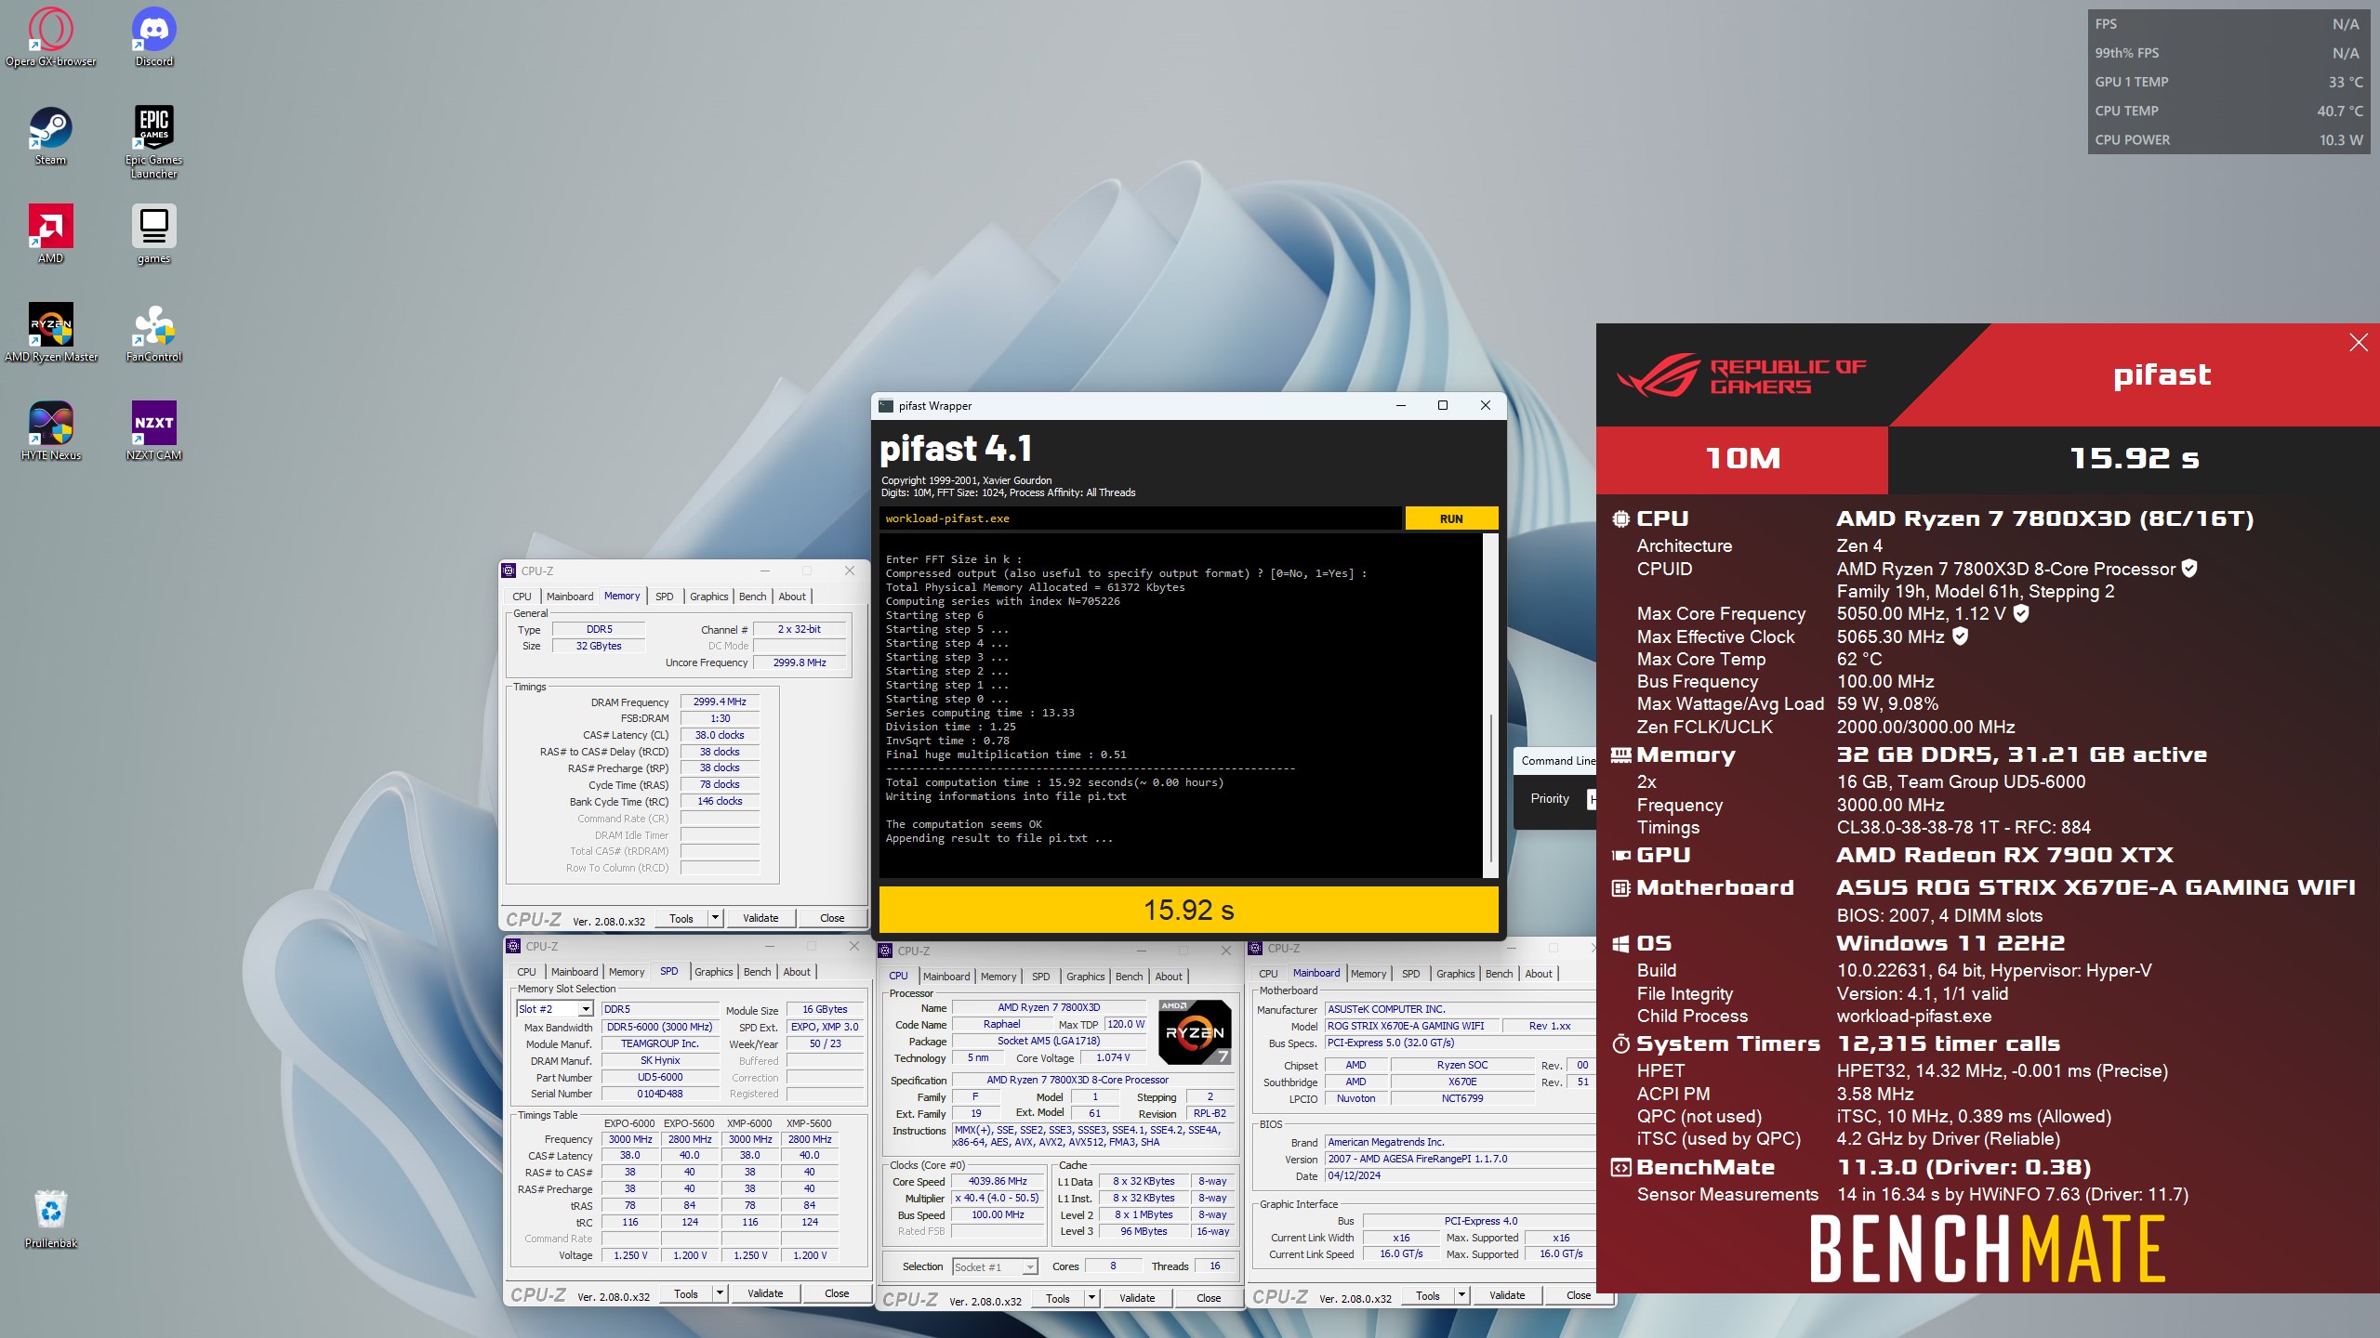Viewport: 2380px width, 1338px height.
Task: Click the GPU 1 TEMP overlay row
Action: coord(2228,82)
